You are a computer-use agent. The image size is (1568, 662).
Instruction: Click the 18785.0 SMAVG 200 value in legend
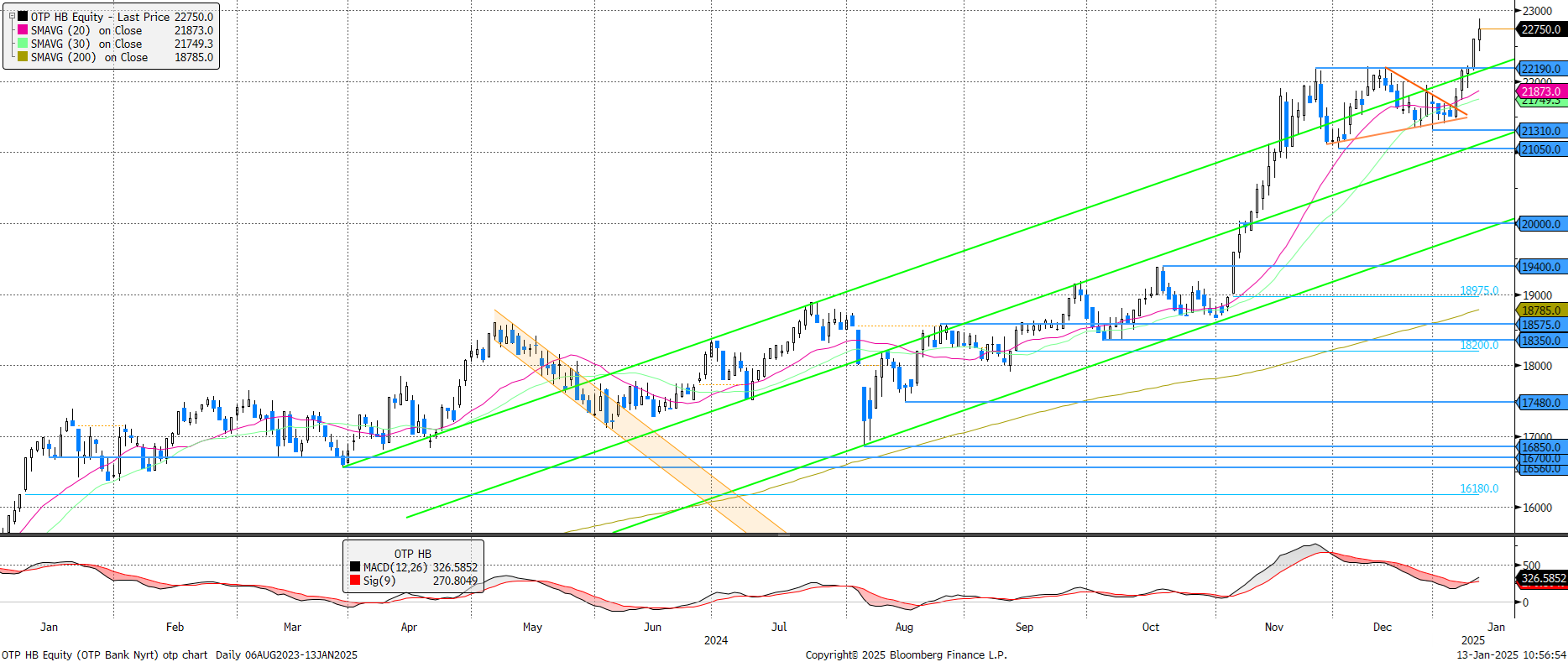pyautogui.click(x=194, y=57)
